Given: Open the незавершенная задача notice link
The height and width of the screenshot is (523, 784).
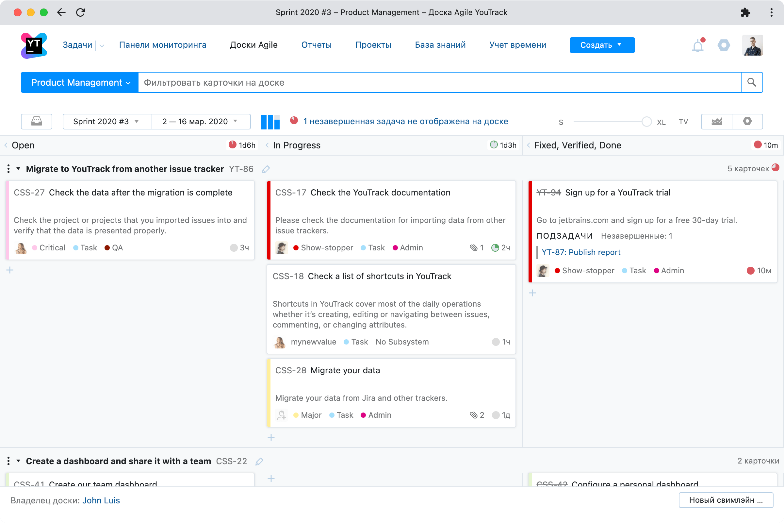Looking at the screenshot, I should [x=405, y=121].
